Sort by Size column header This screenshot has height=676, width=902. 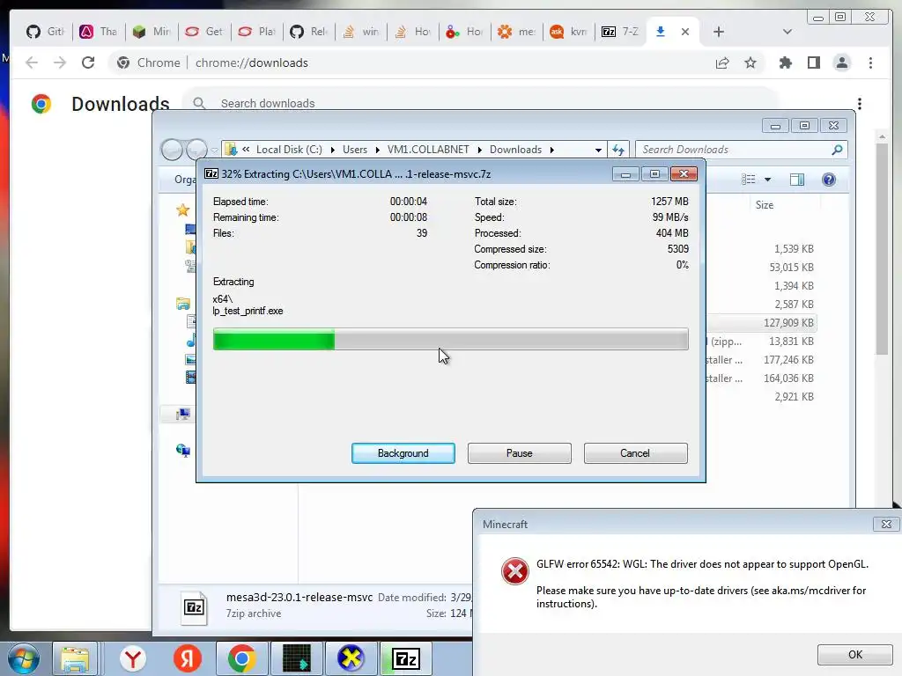[765, 204]
